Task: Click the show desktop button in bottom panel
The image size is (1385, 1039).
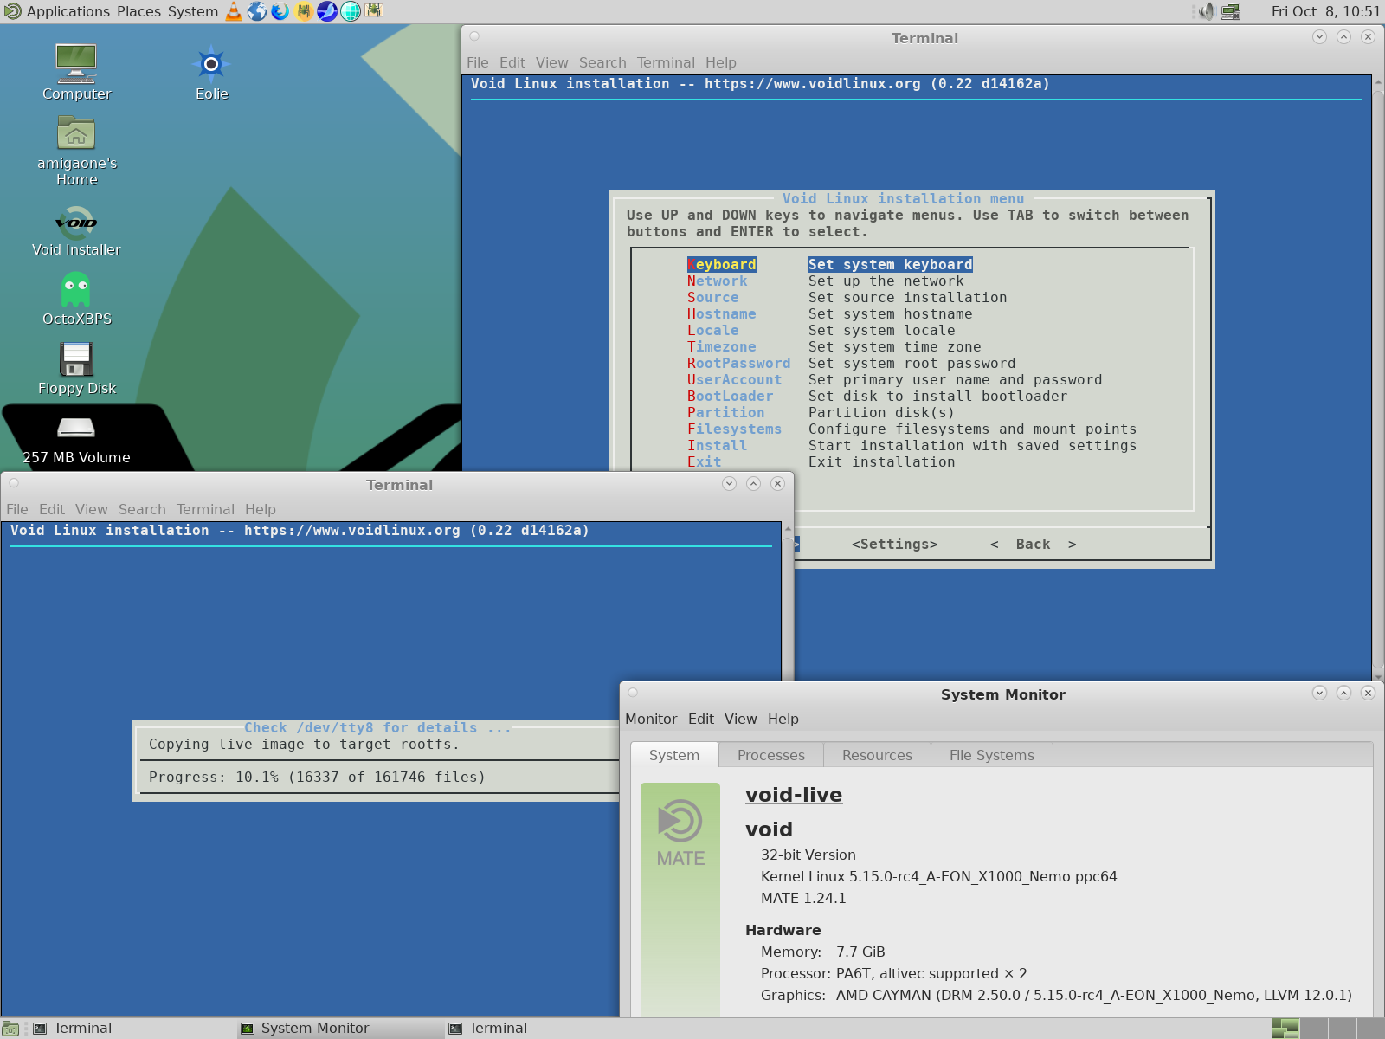Action: point(10,1029)
